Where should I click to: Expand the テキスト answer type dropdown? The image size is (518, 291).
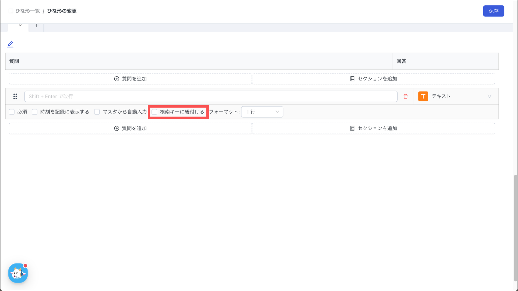click(489, 96)
